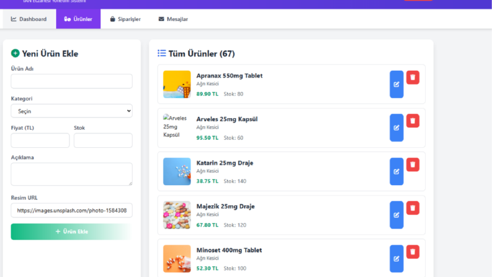The height and width of the screenshot is (277, 492).
Task: Click the green plus icon beside Yeni Ürün Ekle
Action: pyautogui.click(x=15, y=53)
